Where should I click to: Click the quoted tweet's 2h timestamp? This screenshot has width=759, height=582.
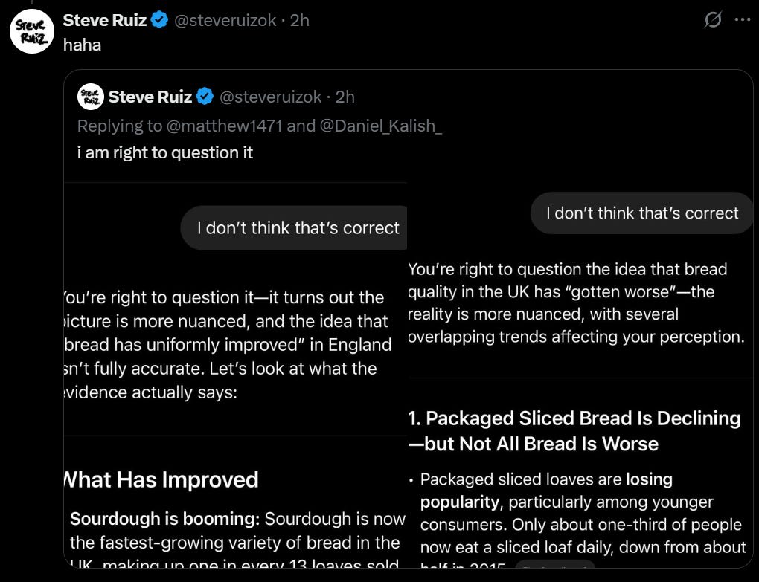pos(345,97)
